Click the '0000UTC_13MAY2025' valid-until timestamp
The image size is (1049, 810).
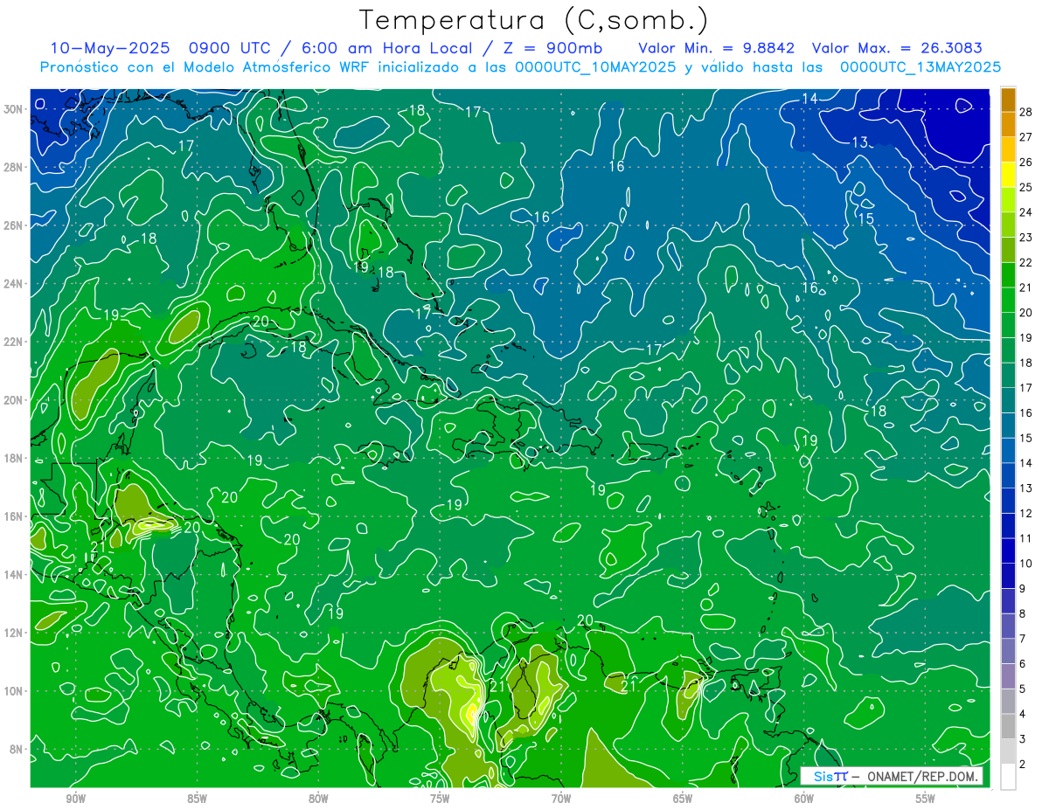[920, 67]
